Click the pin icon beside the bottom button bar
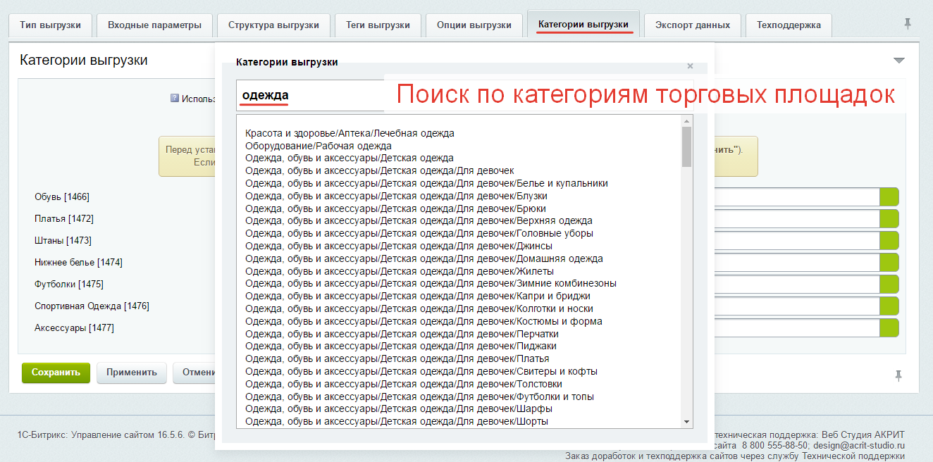 click(x=898, y=375)
